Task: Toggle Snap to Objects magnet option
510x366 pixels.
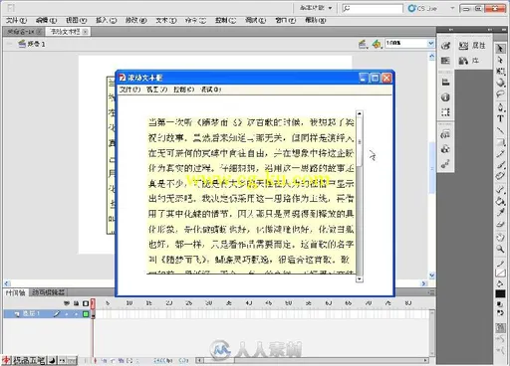Action: pyautogui.click(x=500, y=328)
